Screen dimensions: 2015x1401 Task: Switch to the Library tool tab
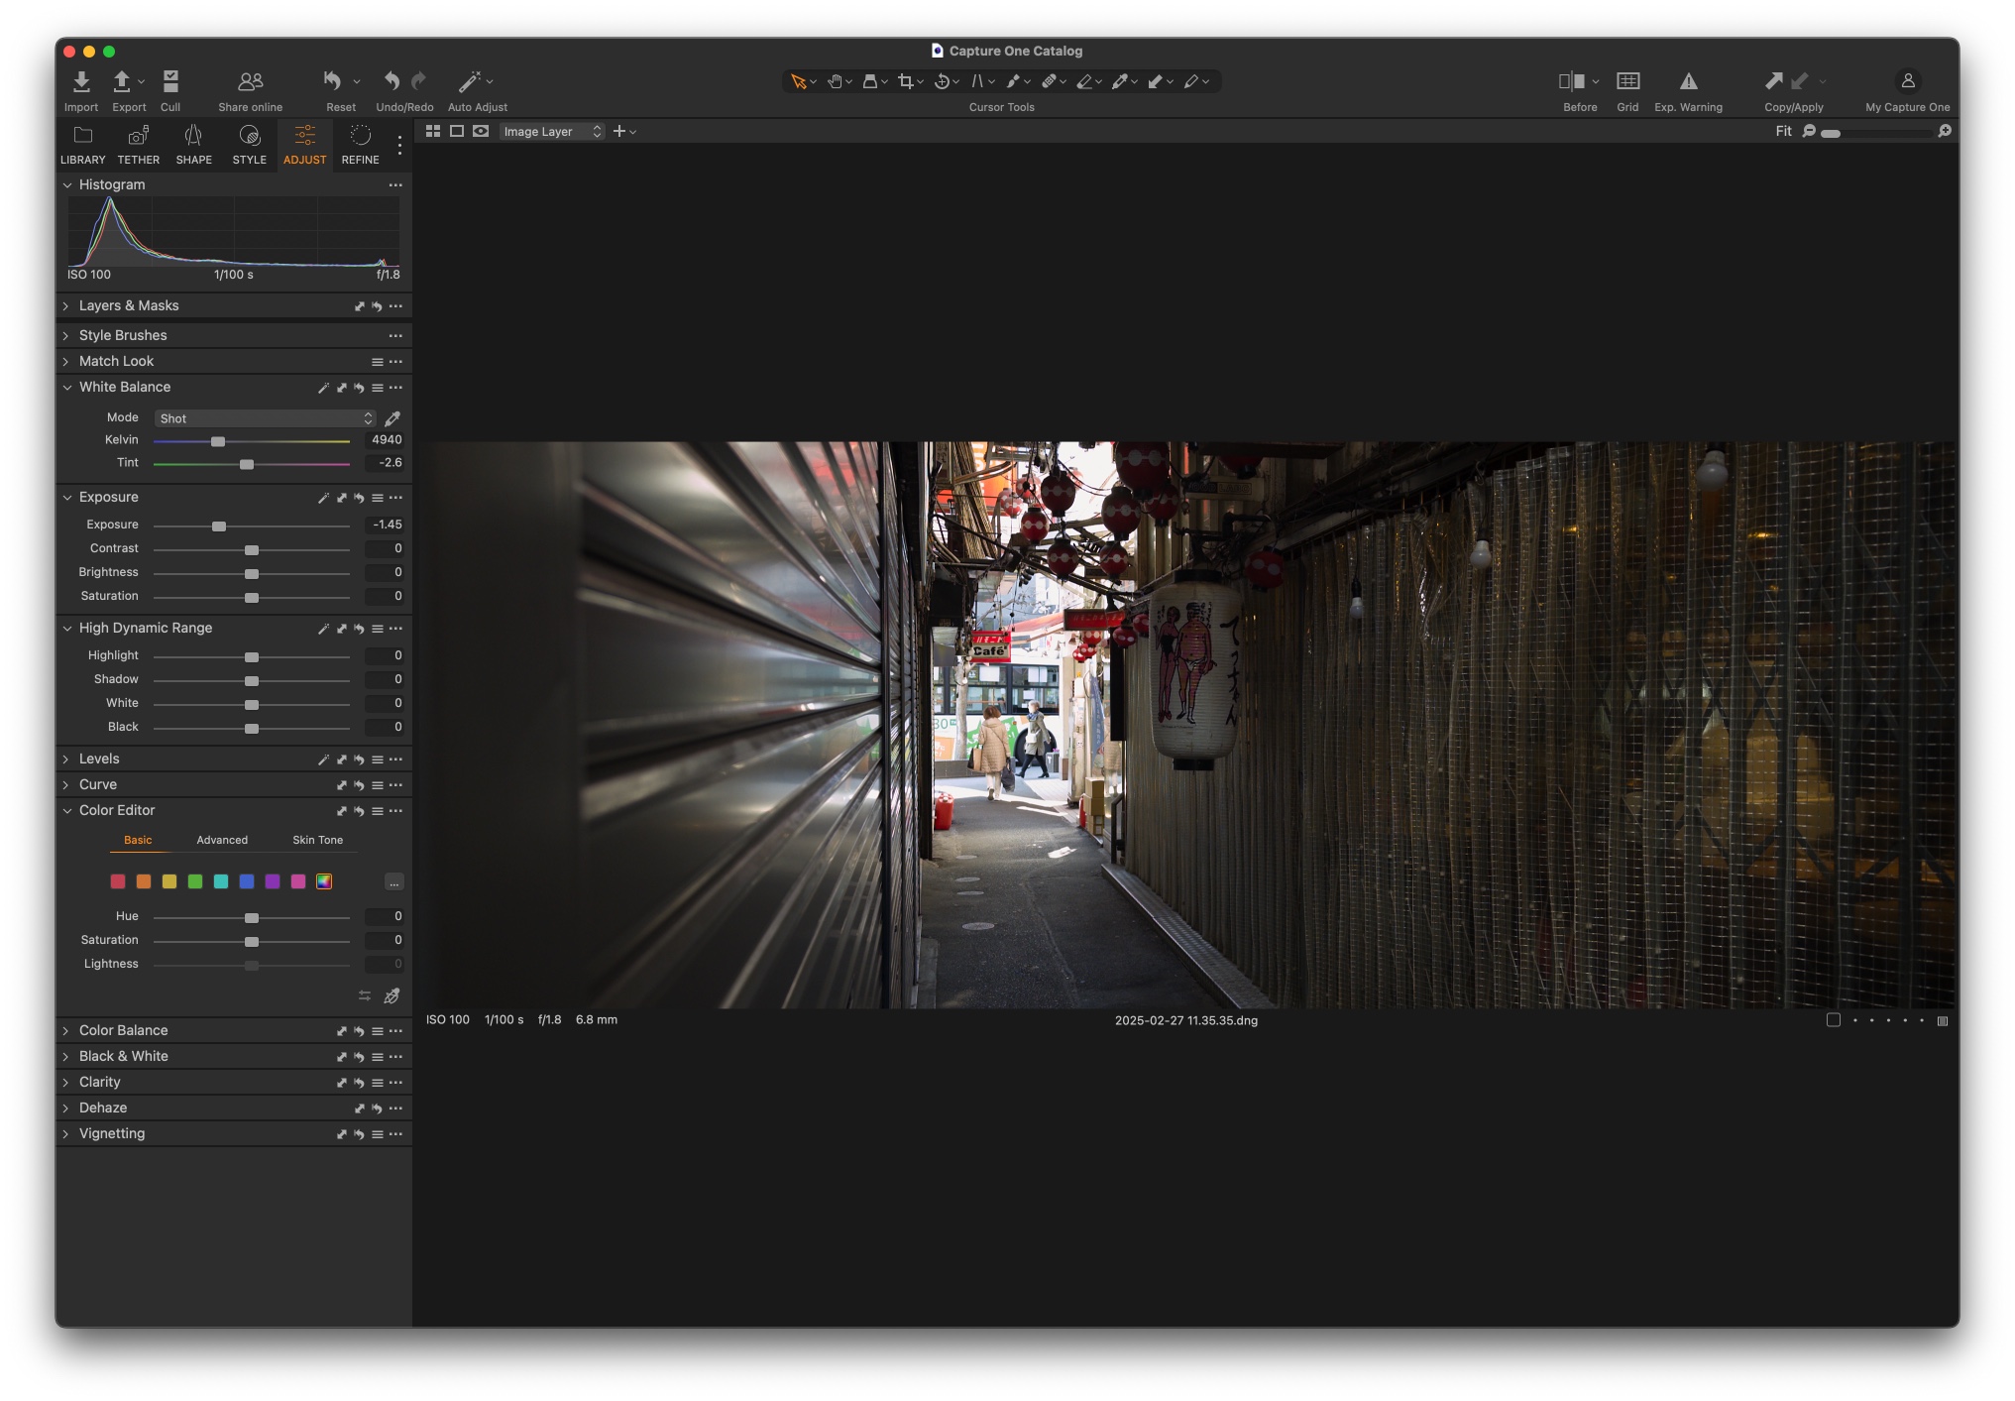[x=83, y=144]
